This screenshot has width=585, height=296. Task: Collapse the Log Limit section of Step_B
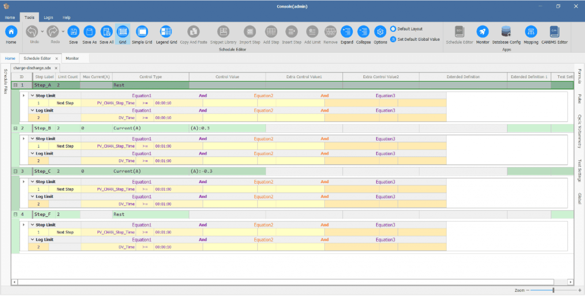[x=33, y=153]
